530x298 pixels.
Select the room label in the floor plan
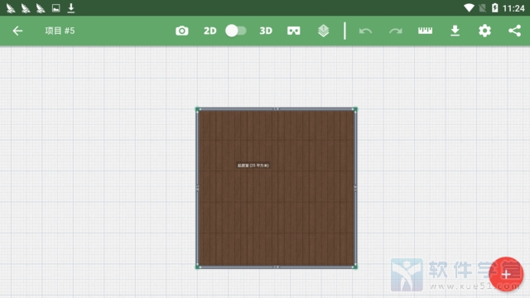253,166
